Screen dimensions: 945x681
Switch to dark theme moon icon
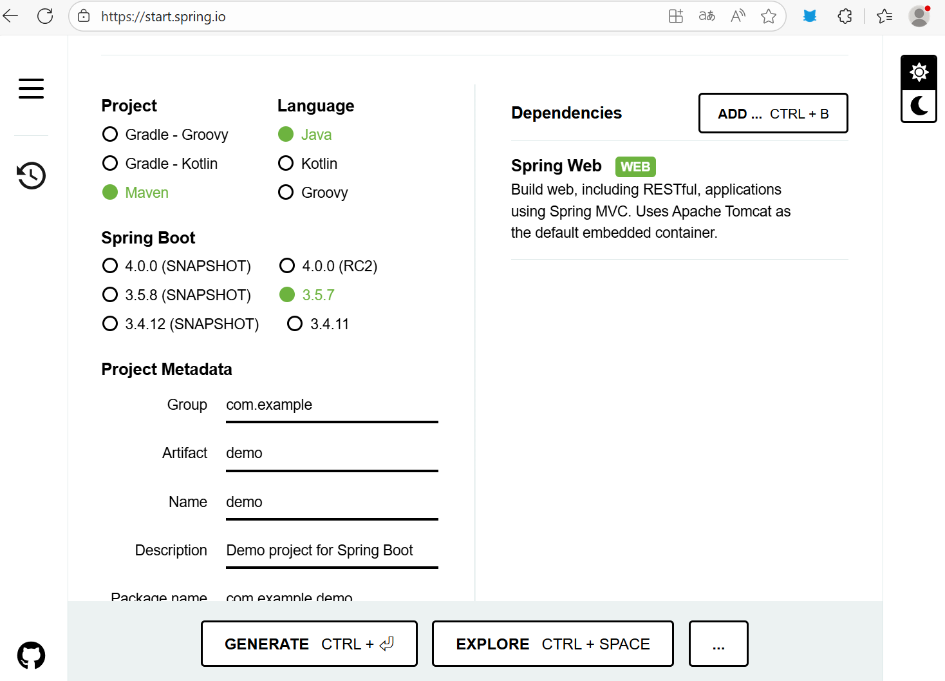(919, 106)
